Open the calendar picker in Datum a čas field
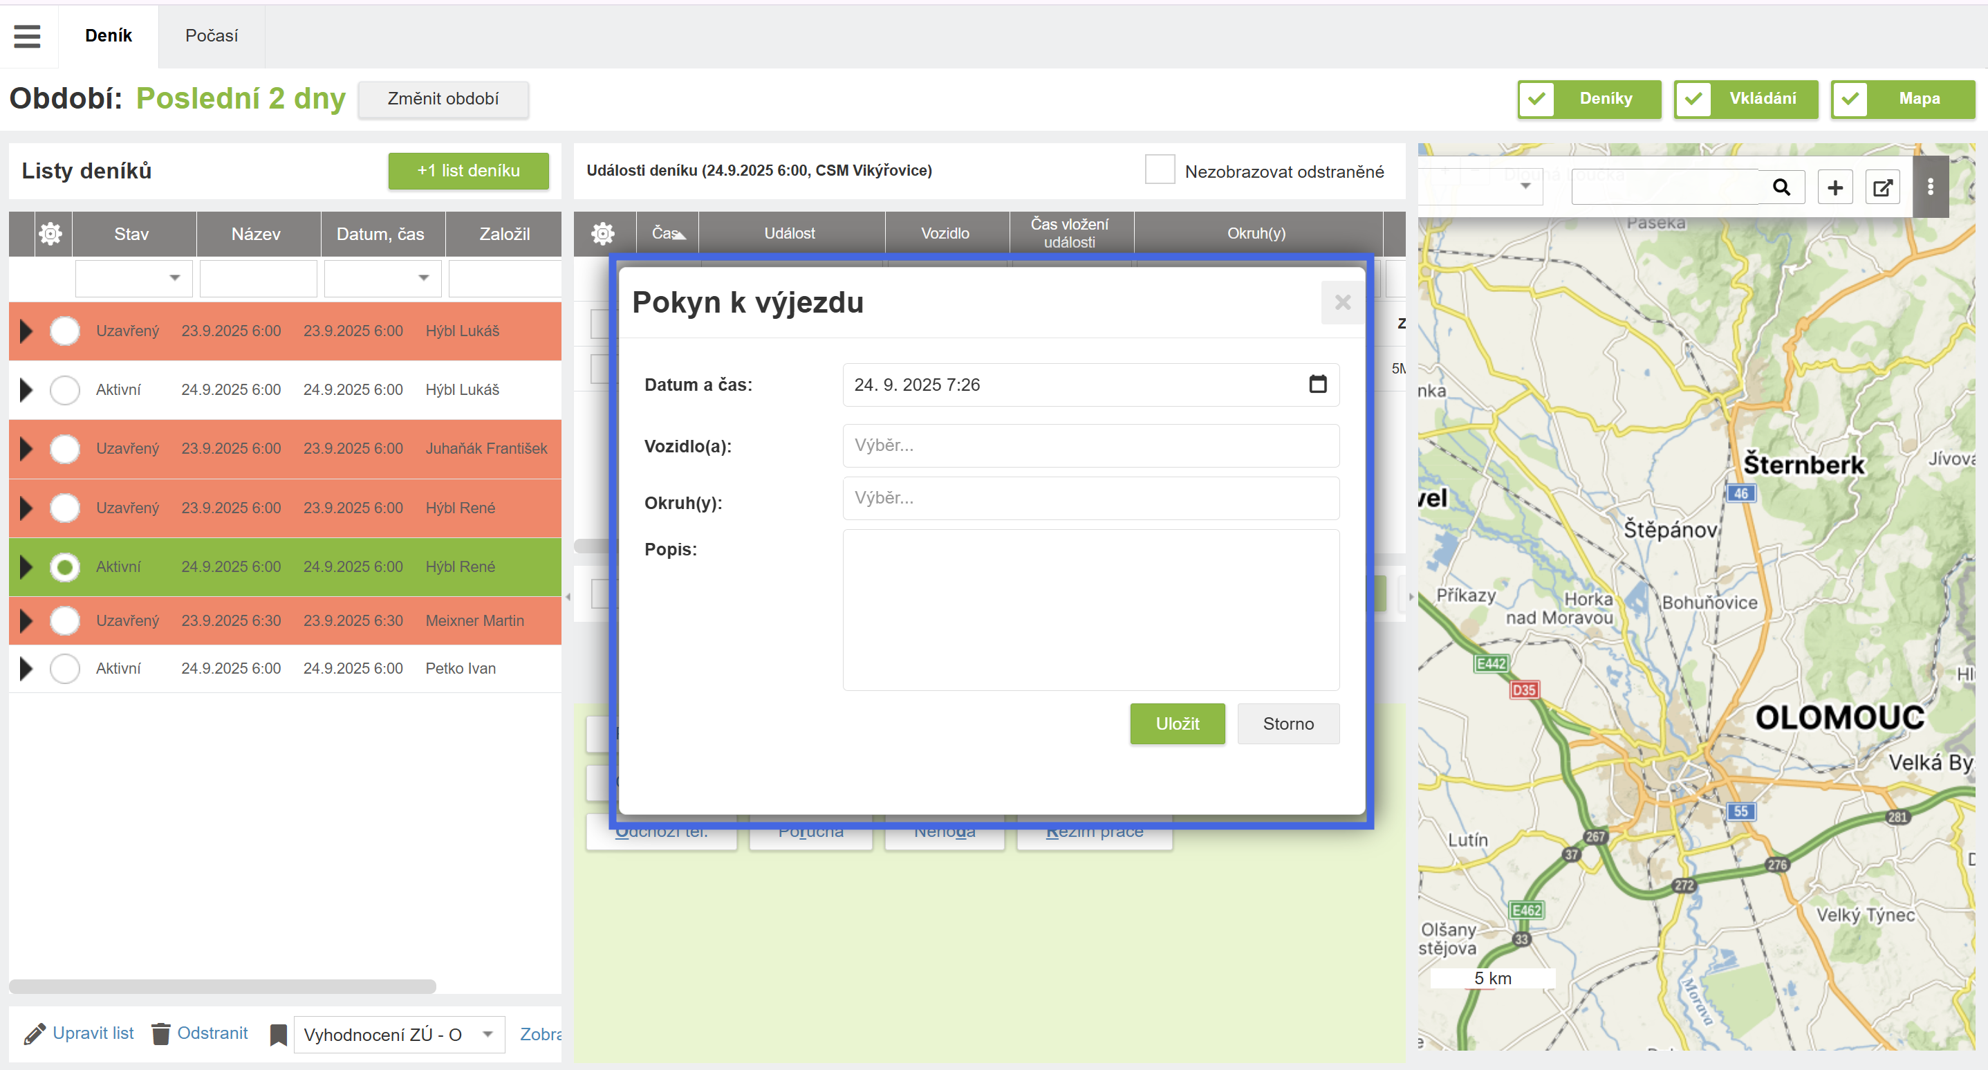The image size is (1988, 1070). [x=1317, y=384]
